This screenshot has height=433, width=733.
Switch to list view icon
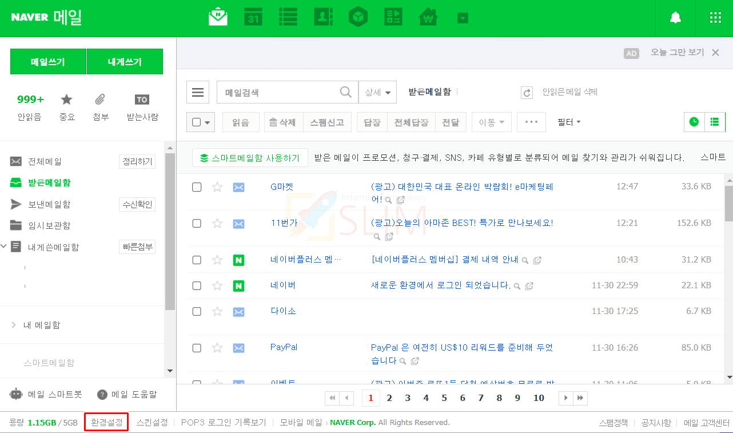715,122
